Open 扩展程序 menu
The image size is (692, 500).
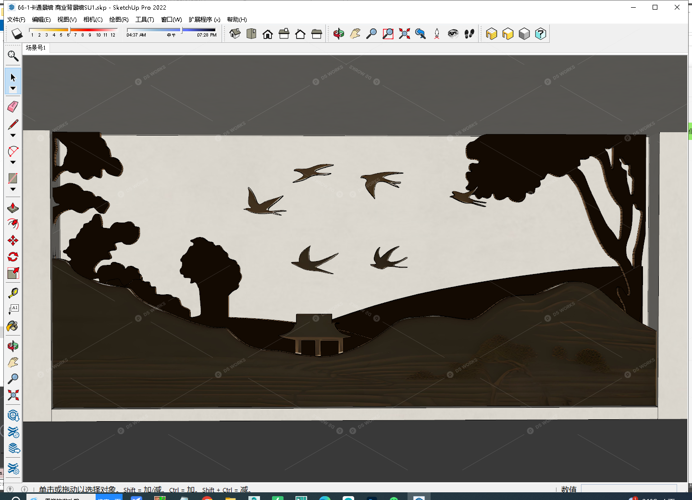click(204, 20)
